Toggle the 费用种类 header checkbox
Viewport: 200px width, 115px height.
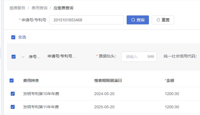point(12,81)
